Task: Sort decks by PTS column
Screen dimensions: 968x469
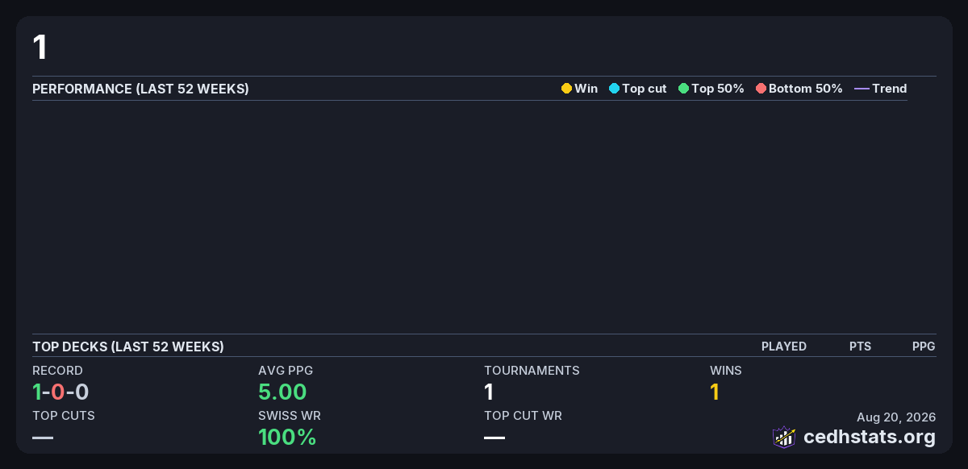Action: pyautogui.click(x=860, y=347)
